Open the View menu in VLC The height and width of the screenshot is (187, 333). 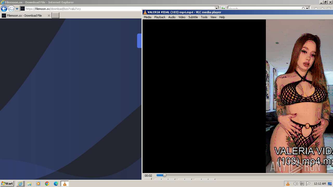tap(213, 17)
